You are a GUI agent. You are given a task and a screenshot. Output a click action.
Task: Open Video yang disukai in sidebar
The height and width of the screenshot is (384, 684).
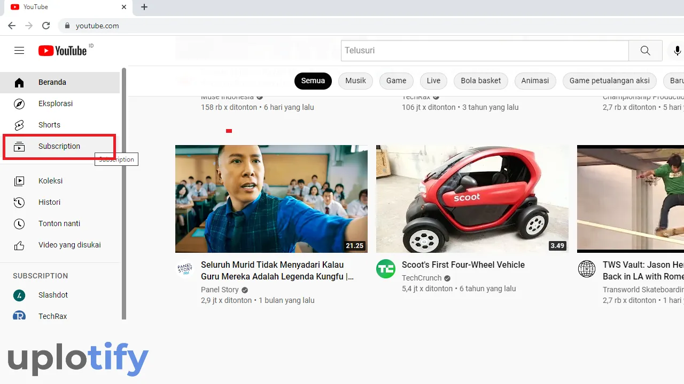60,245
